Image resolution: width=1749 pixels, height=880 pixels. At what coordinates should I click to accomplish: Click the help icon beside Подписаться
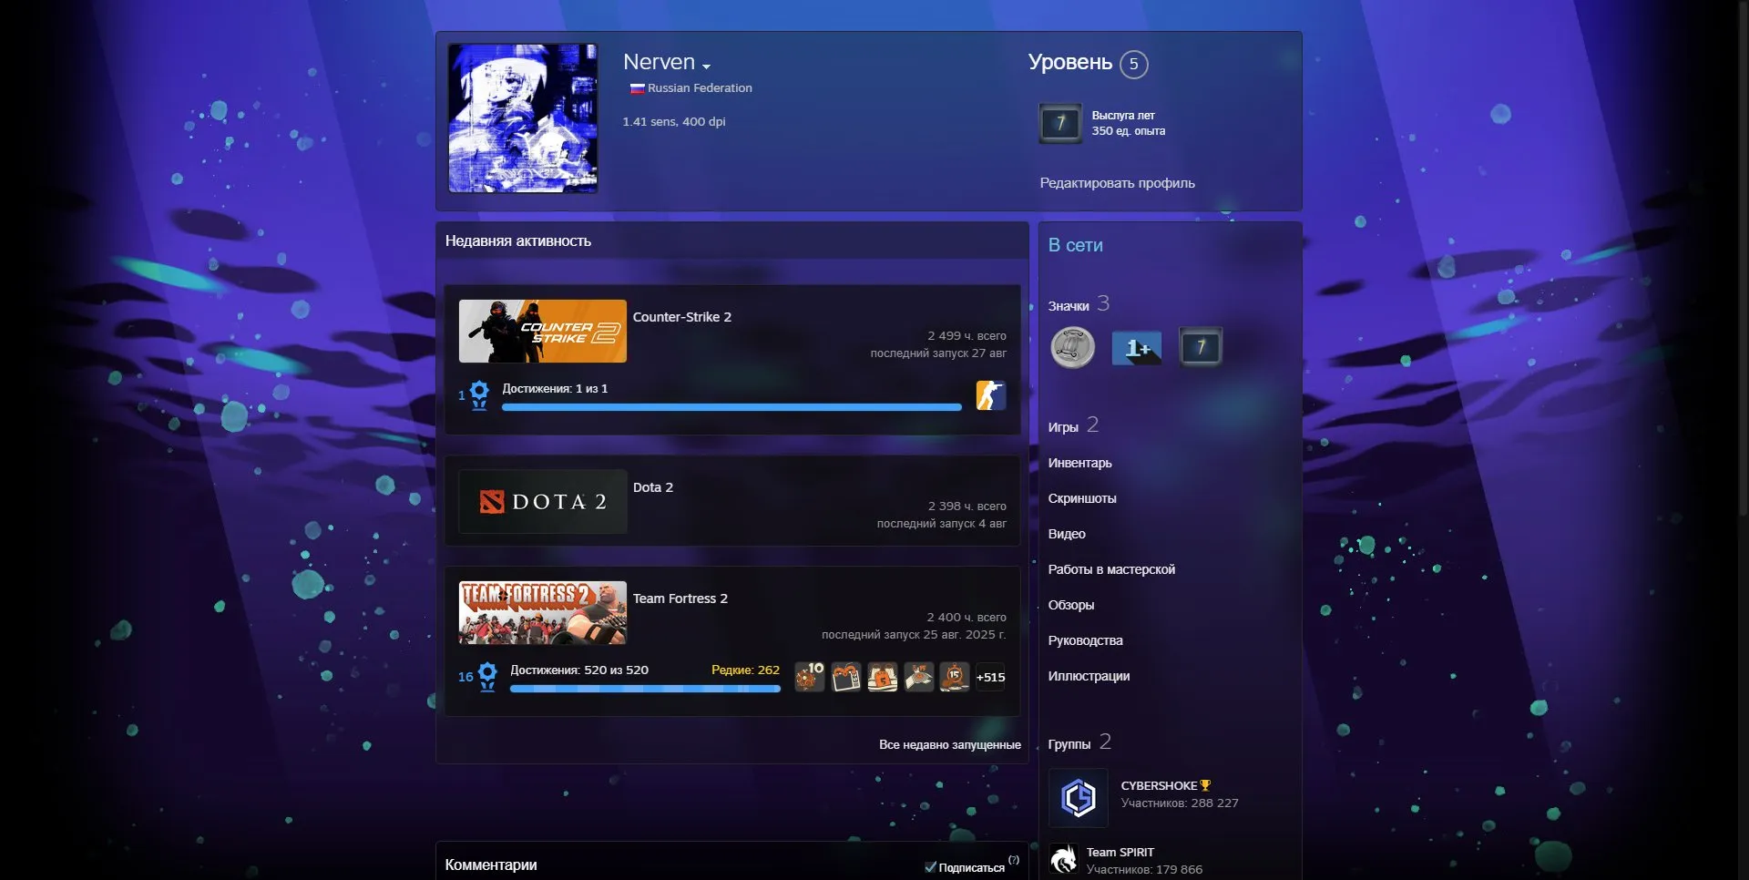point(1014,860)
